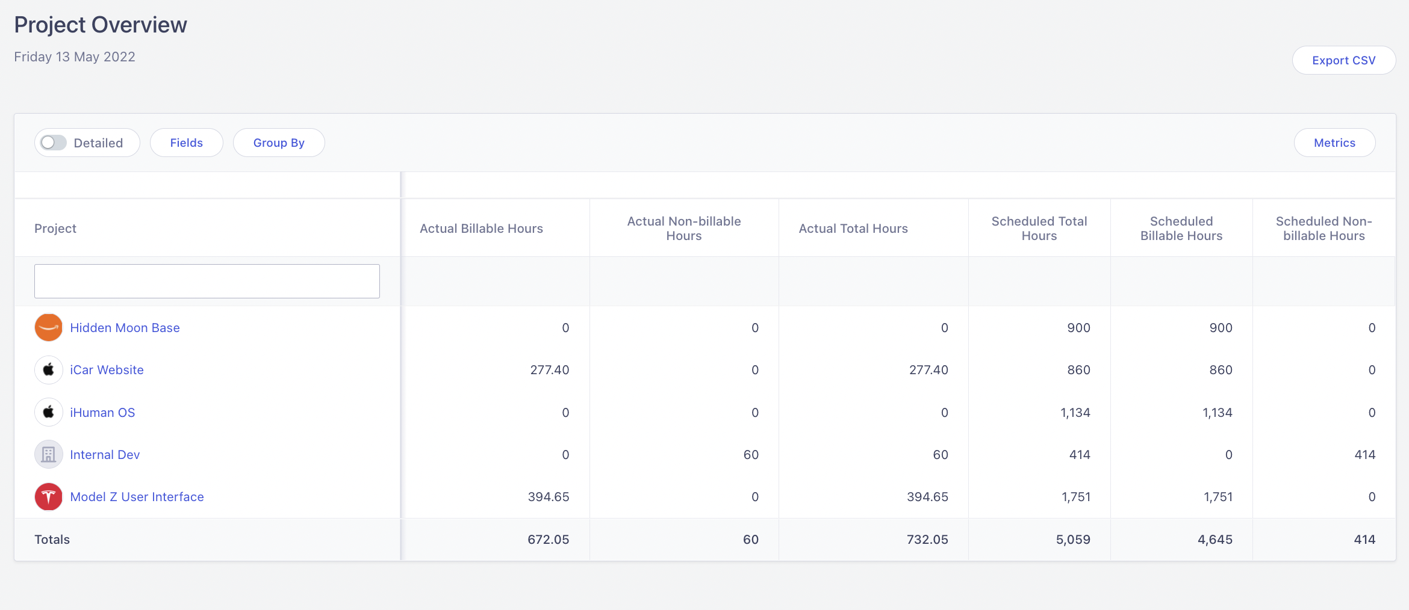
Task: Sort by Scheduled Total Hours column
Action: pos(1039,229)
